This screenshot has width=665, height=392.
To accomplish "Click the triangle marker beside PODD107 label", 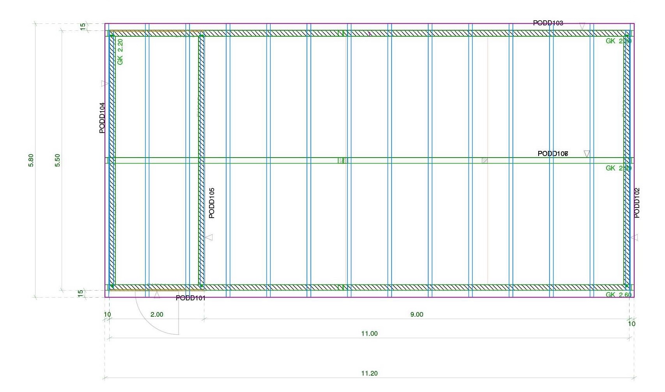I will pos(587,154).
